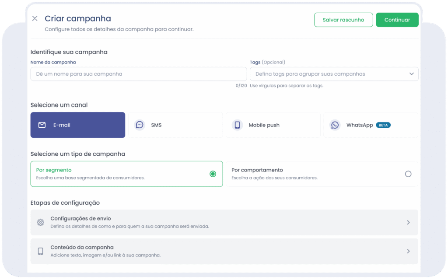Switch channel to WhatsApp
The height and width of the screenshot is (280, 448).
tap(360, 125)
